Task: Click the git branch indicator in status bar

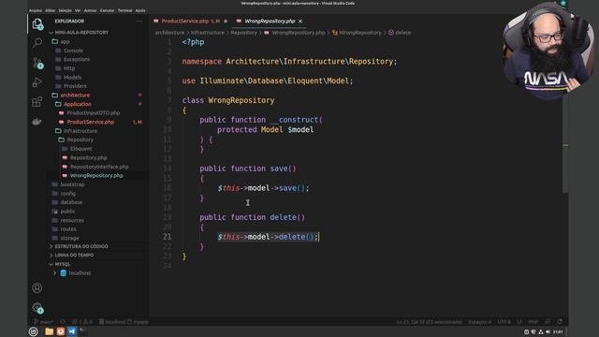Action: click(x=43, y=322)
